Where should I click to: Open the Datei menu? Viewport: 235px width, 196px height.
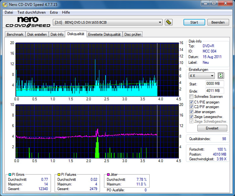[9, 12]
